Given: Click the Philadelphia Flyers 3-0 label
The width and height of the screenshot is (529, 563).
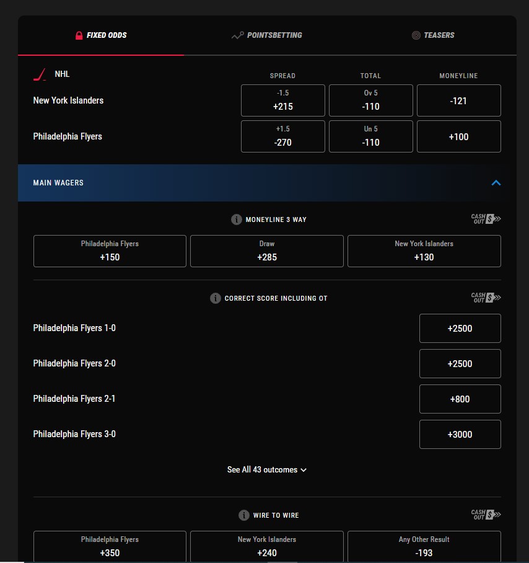Looking at the screenshot, I should tap(74, 434).
